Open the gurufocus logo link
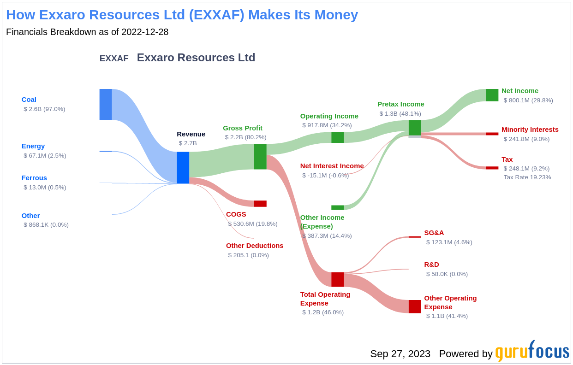 (x=532, y=352)
